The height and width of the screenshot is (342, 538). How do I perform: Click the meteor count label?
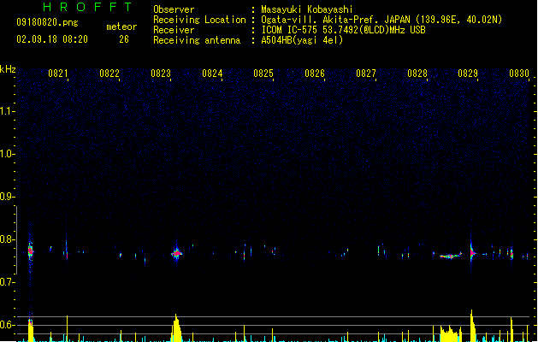click(x=121, y=27)
